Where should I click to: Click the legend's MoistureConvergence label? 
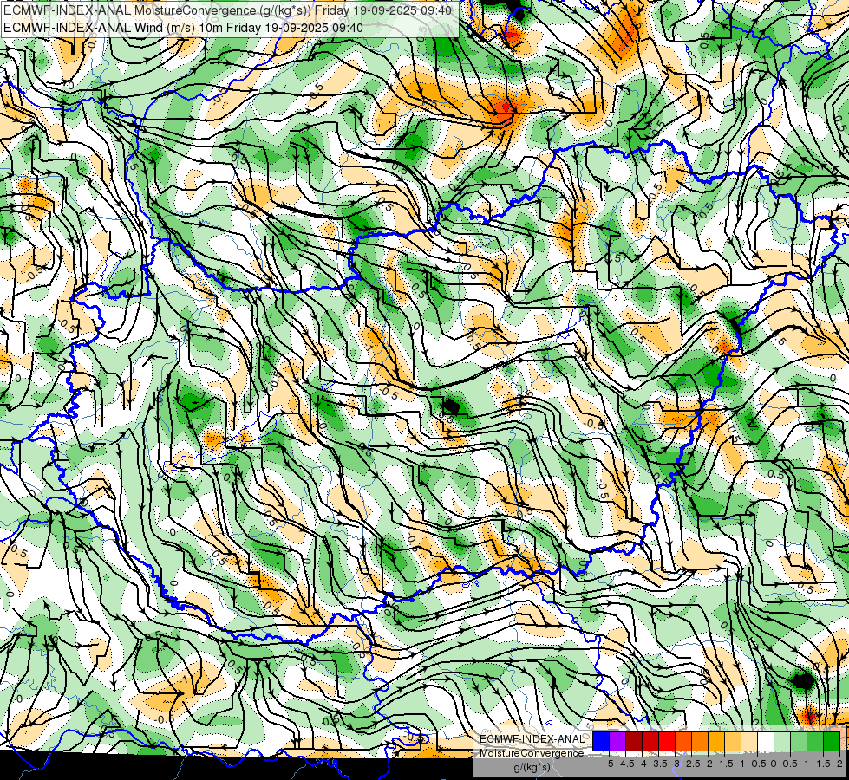[532, 753]
